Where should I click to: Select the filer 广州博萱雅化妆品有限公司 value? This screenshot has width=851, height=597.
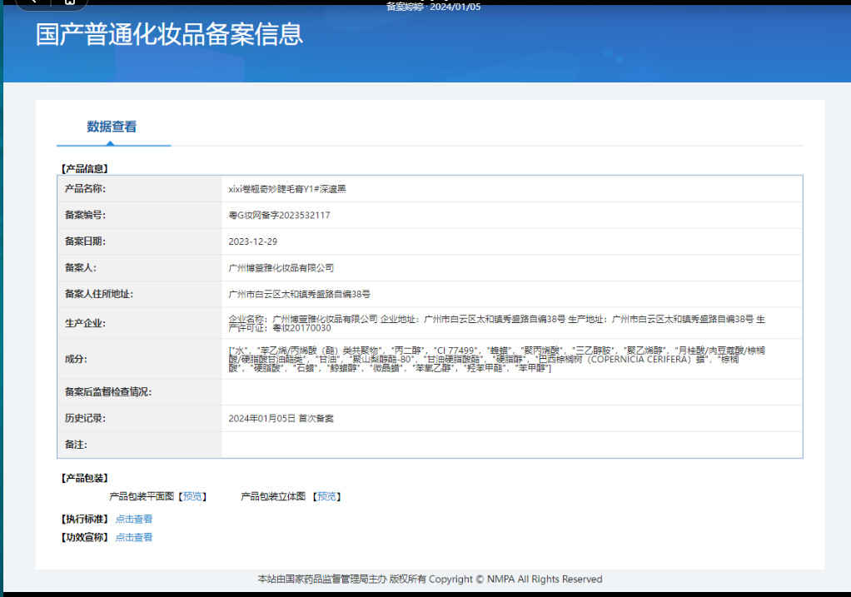click(x=281, y=267)
